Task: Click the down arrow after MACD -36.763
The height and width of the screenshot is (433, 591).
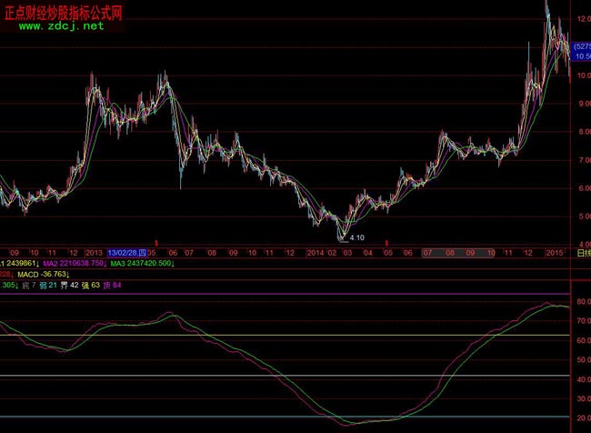Action: [x=71, y=274]
